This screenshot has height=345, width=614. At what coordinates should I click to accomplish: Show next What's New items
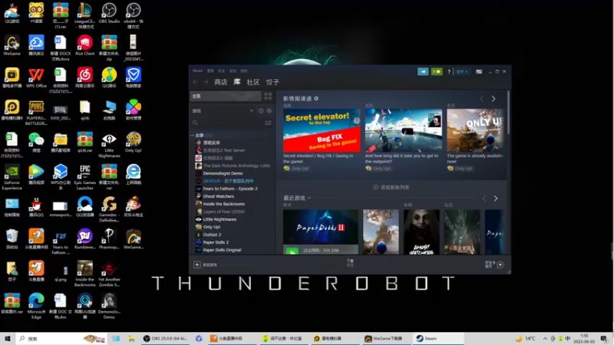click(x=494, y=99)
